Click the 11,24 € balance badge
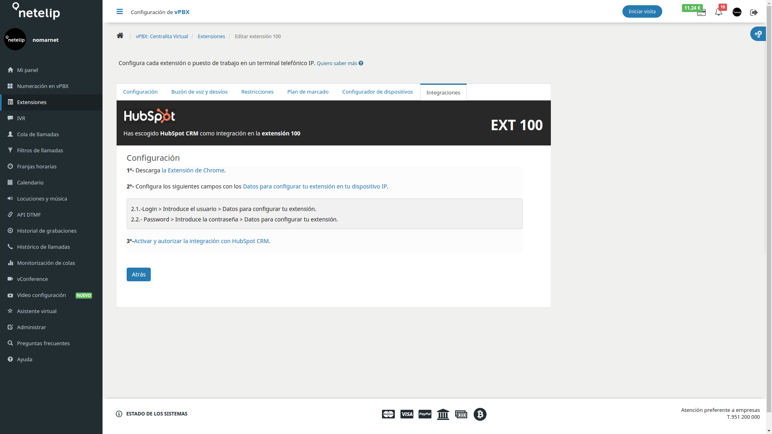This screenshot has width=772, height=434. pos(692,8)
